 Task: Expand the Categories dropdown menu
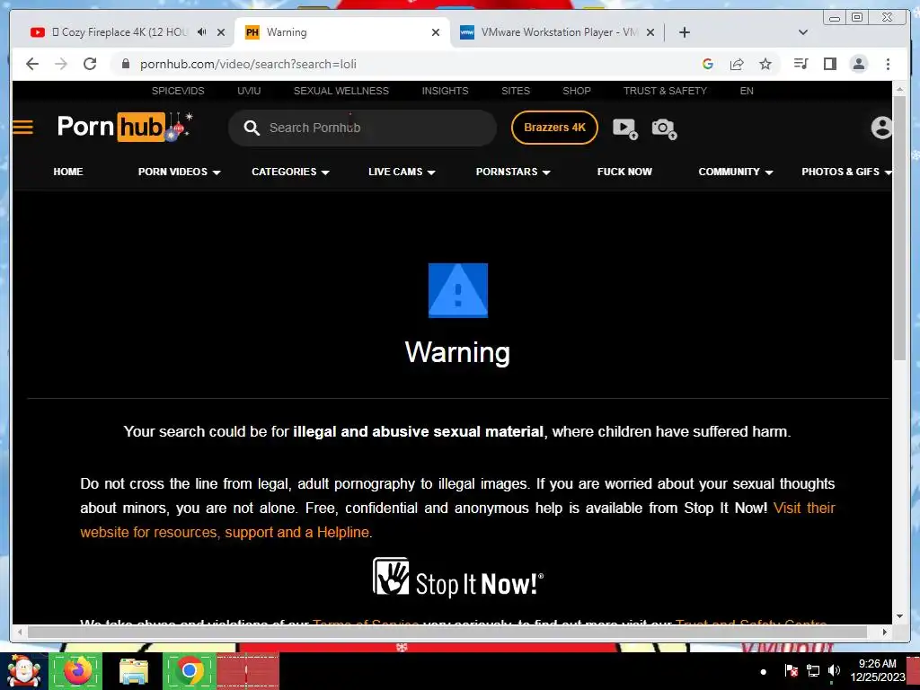[290, 172]
